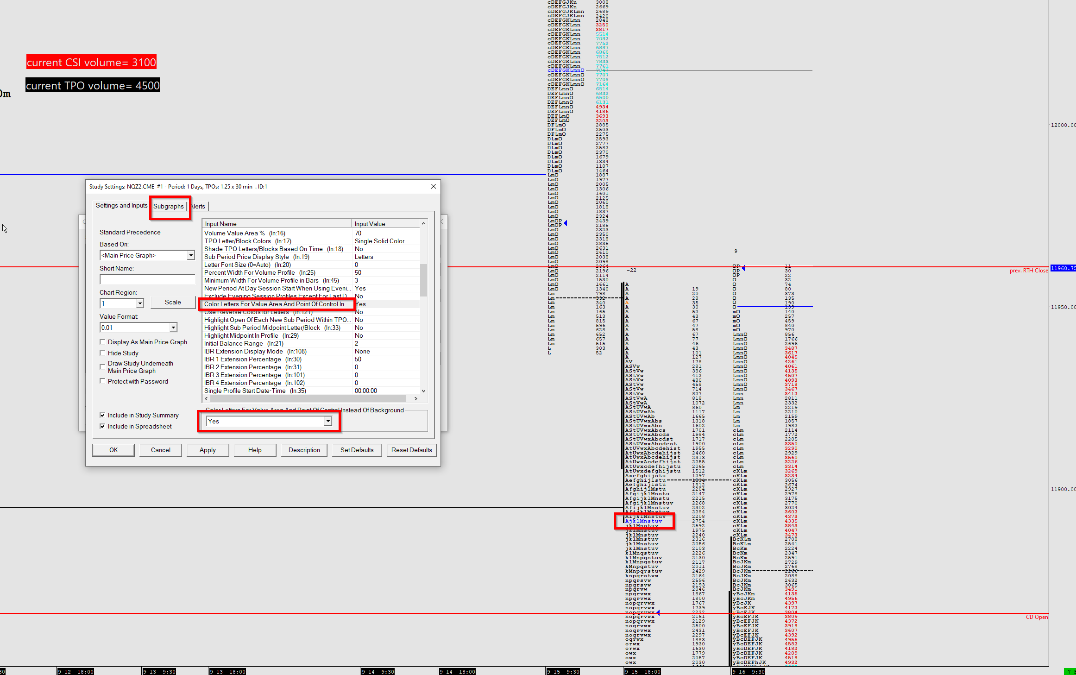Click the Set Defaults button
Image resolution: width=1076 pixels, height=675 pixels.
pos(357,450)
